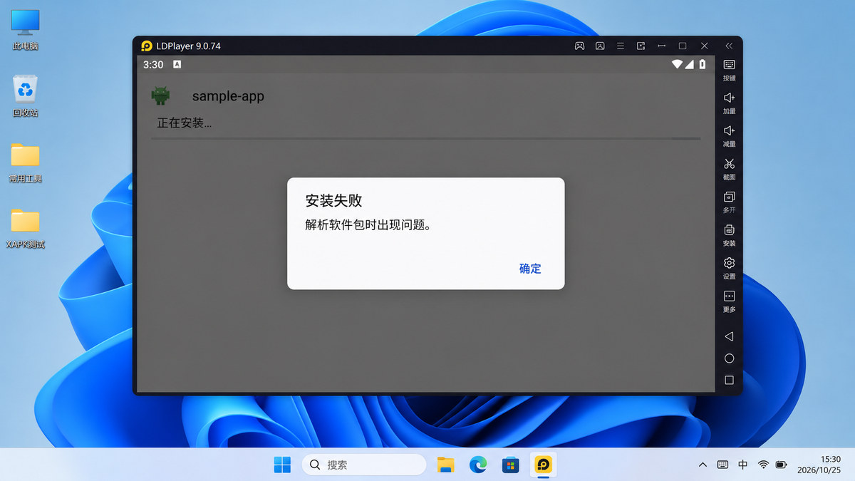The image size is (855, 481).
Task: Click the user account icon in title bar
Action: point(600,46)
